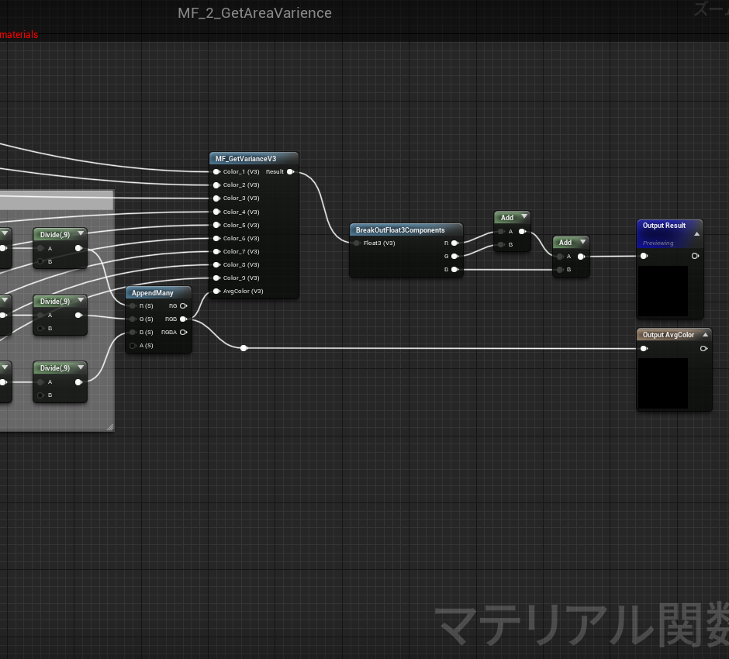Click the Color_9 (V3) input pin

click(216, 278)
